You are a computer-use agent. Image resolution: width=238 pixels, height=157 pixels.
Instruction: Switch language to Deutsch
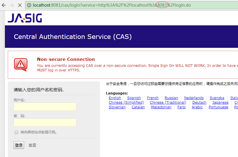199,102
